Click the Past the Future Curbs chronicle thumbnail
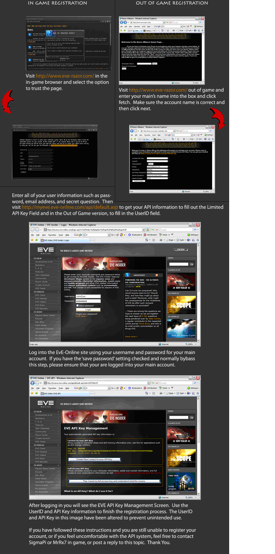The width and height of the screenshot is (275, 554). (181, 328)
